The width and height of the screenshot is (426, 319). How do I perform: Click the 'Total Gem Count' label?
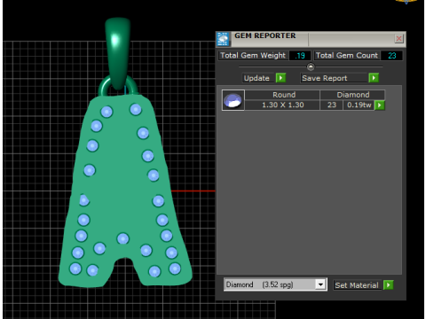(347, 56)
